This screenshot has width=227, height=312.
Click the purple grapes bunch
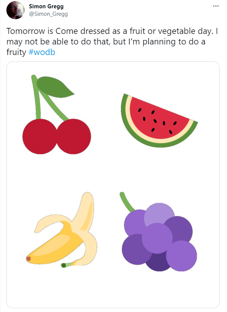(158, 231)
